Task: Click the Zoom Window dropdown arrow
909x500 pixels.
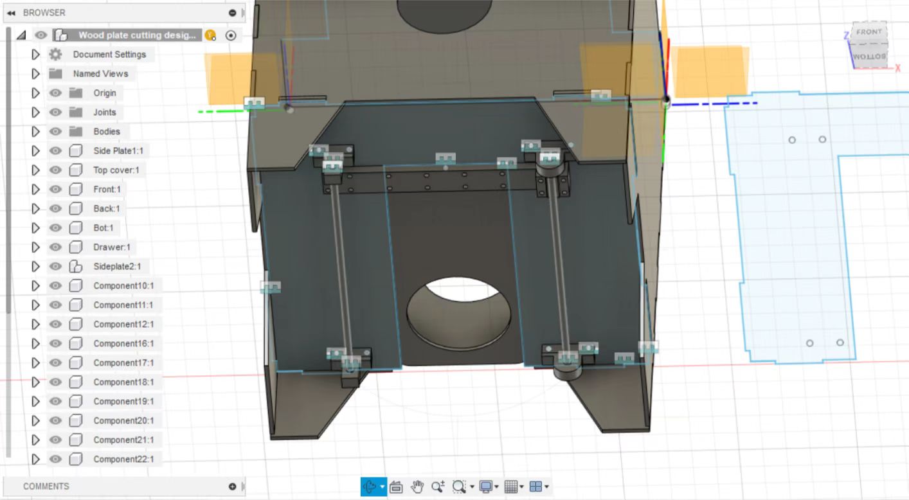Action: coord(472,487)
